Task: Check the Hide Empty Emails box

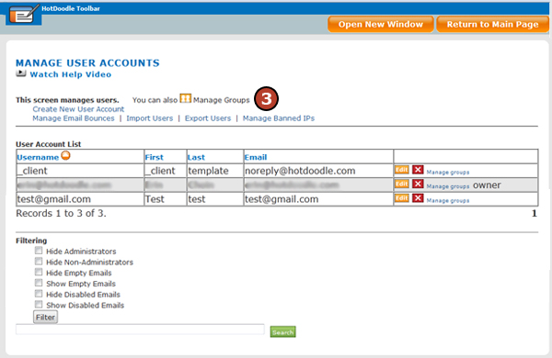Action: pyautogui.click(x=39, y=273)
